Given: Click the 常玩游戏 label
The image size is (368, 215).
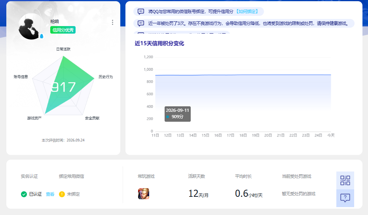Looking at the screenshot, I should click(x=146, y=176).
